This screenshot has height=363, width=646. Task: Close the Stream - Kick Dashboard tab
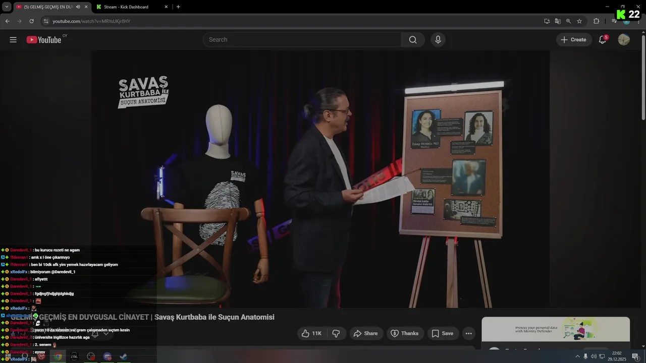click(x=166, y=7)
